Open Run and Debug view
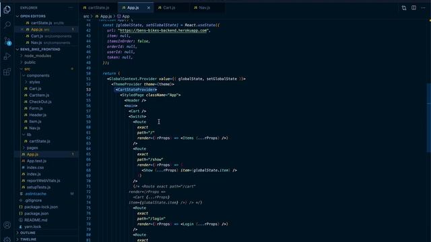Image resolution: width=431 pixels, height=242 pixels. click(x=7, y=56)
